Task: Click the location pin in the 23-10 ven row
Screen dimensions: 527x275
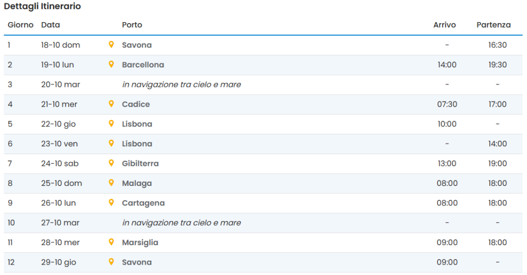Action: click(111, 143)
